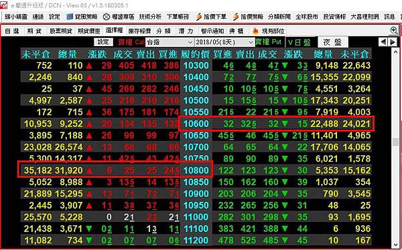This screenshot has height=250, width=402.
Task: Open the 訊息 menu
Action: [x=390, y=17]
